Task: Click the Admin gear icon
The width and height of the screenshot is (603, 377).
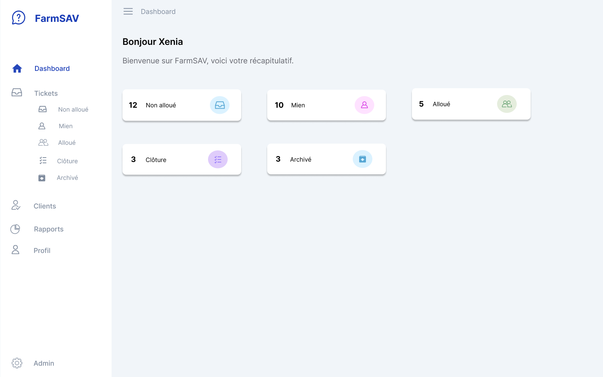Action: click(x=17, y=363)
